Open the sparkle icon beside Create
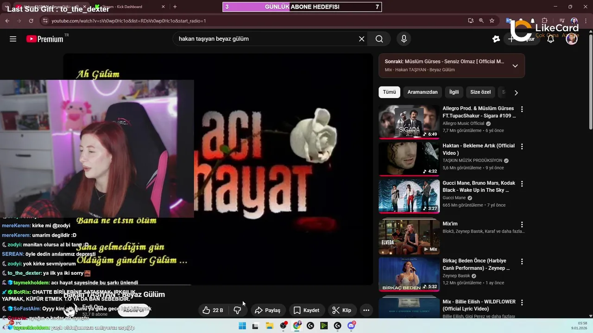Screen dimensions: 593x333 496,39
